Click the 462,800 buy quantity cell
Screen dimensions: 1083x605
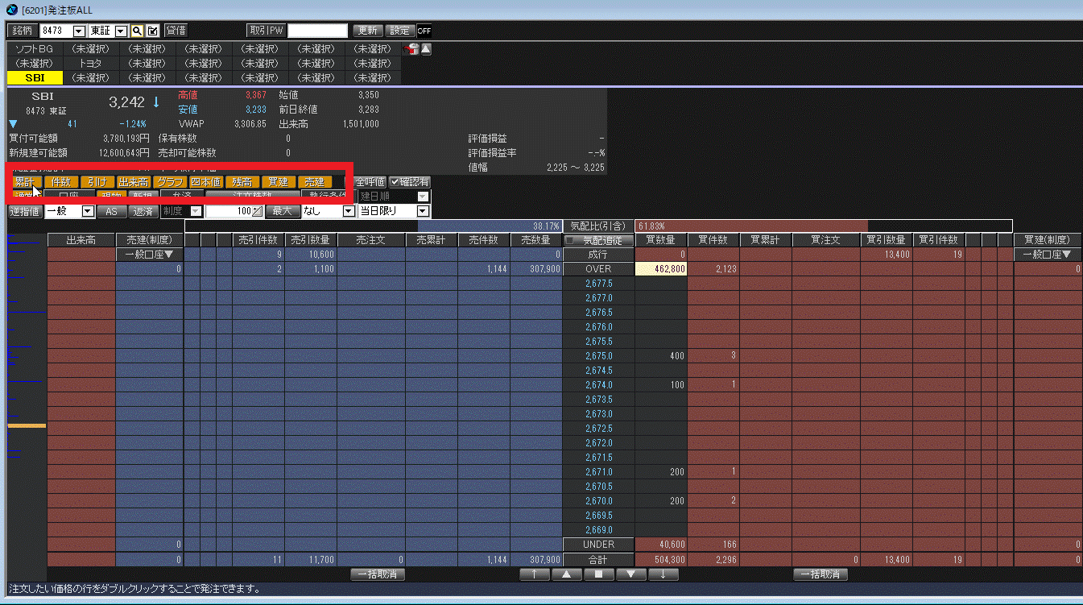point(661,269)
